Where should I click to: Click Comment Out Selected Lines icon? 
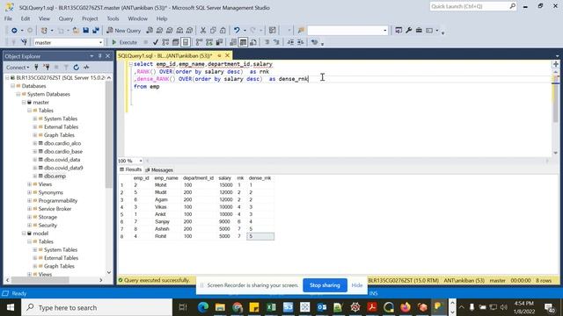coord(267,42)
